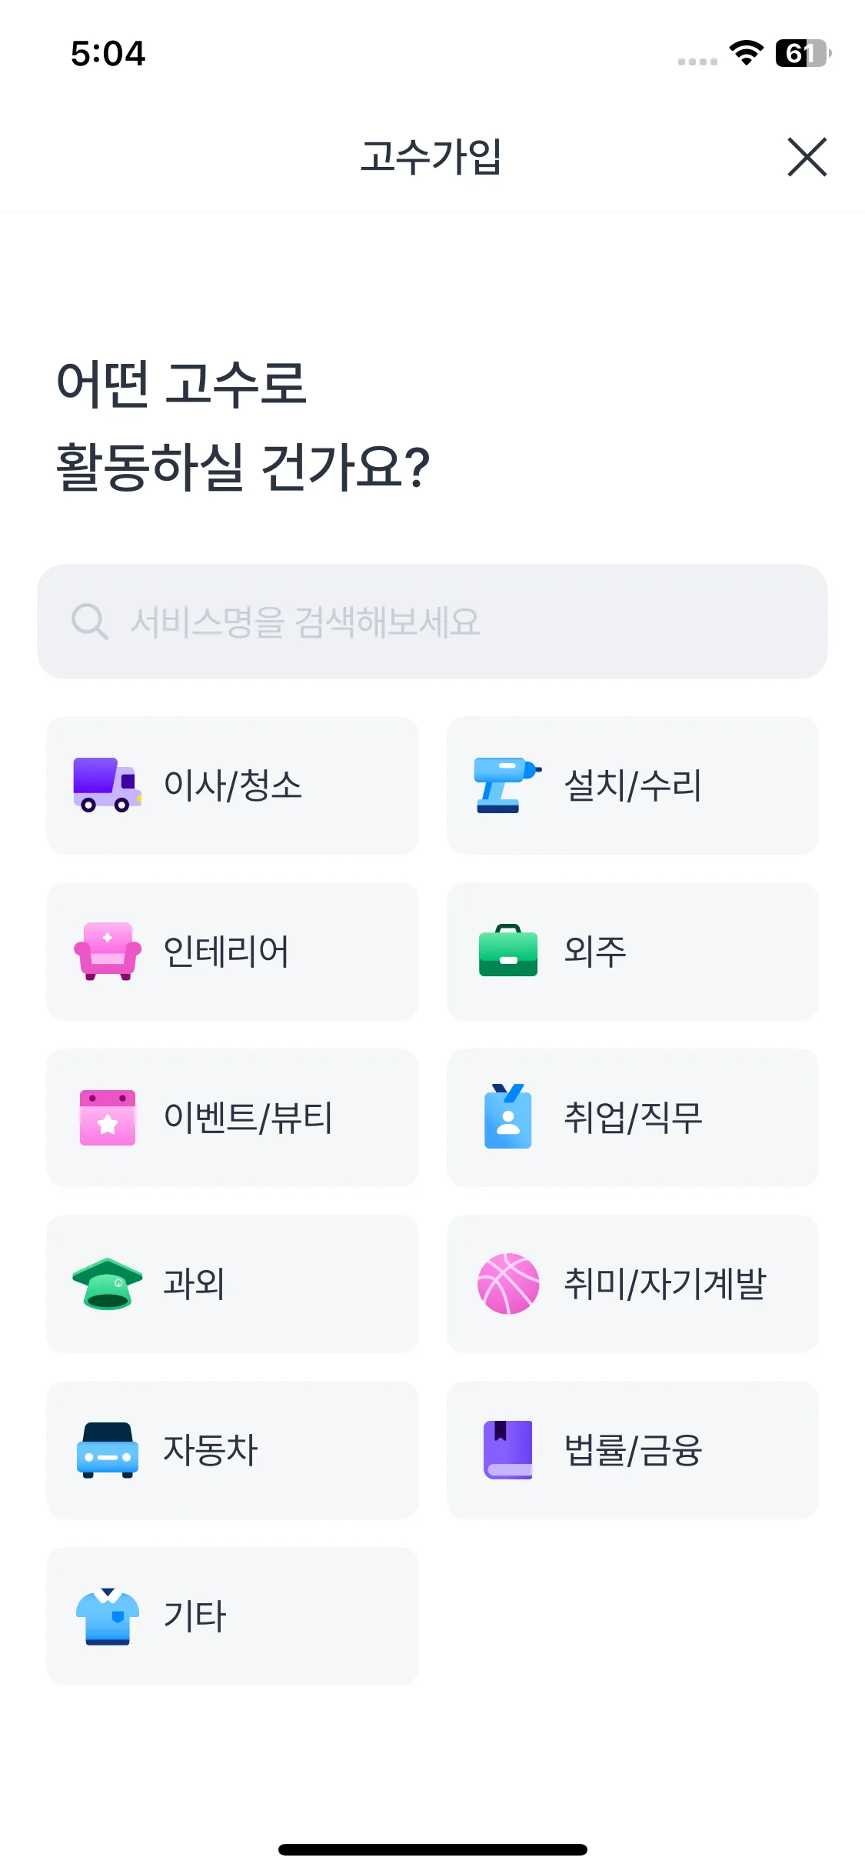Select the 법률/금융 category label
Image resolution: width=865 pixels, height=1874 pixels.
633,1449
